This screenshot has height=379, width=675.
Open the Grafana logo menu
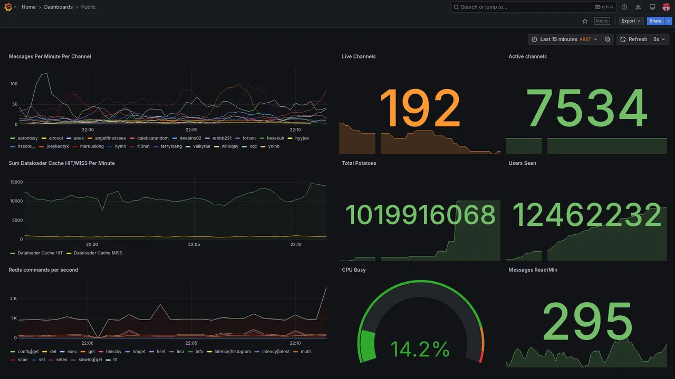point(8,7)
